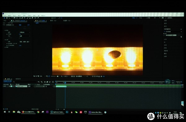Expand the smoothness property arrow

pos(7,34)
